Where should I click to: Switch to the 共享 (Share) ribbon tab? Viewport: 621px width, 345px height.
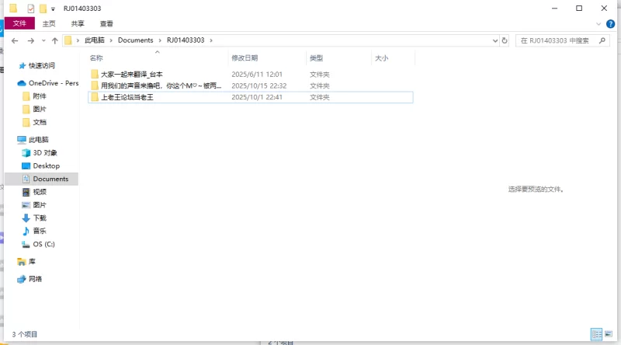tap(78, 24)
